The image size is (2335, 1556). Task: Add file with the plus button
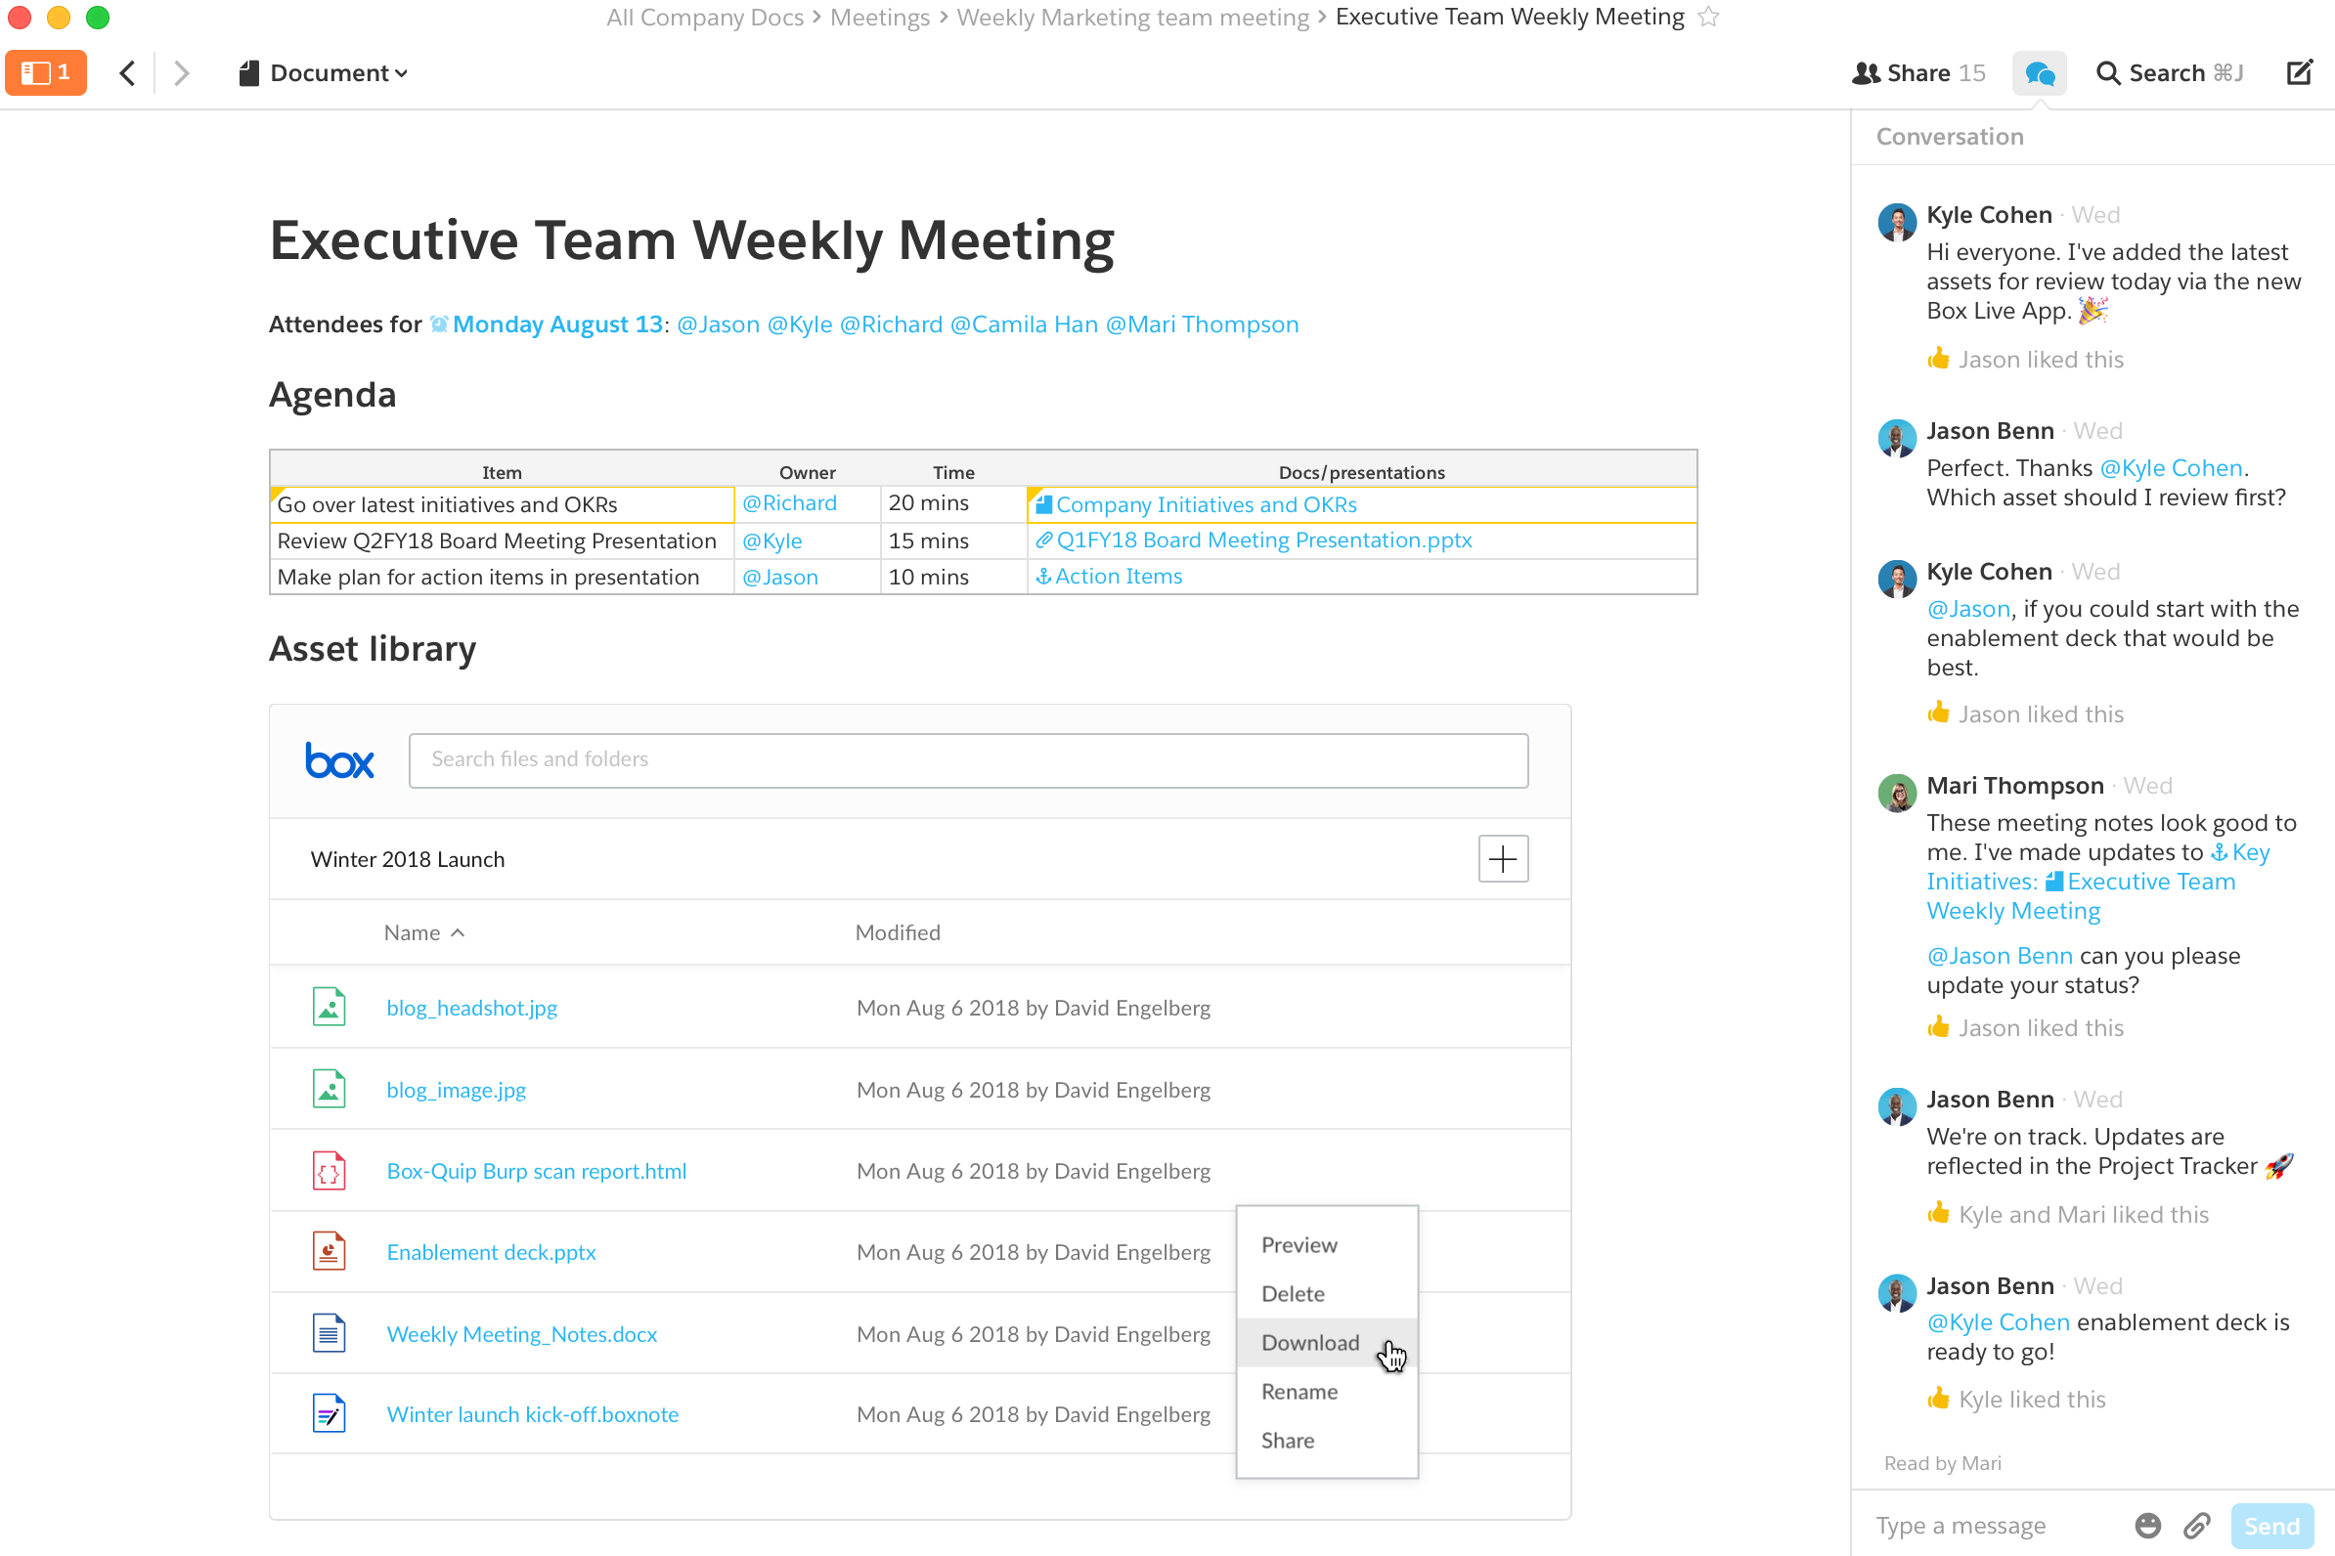[x=1502, y=858]
